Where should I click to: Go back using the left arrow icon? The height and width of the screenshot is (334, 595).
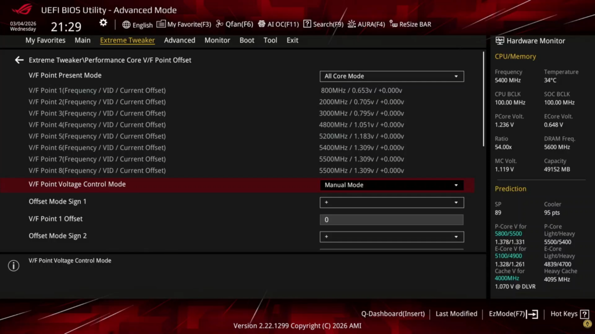coord(19,60)
